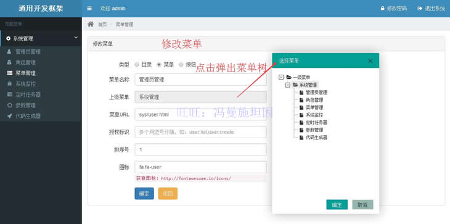Click the gear icon next to 系统管理
Image resolution: width=450 pixels, height=224 pixels.
click(9, 38)
